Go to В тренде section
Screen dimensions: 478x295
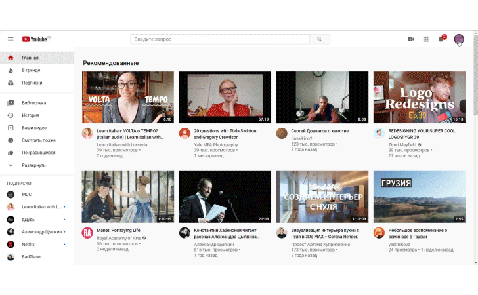tap(31, 70)
